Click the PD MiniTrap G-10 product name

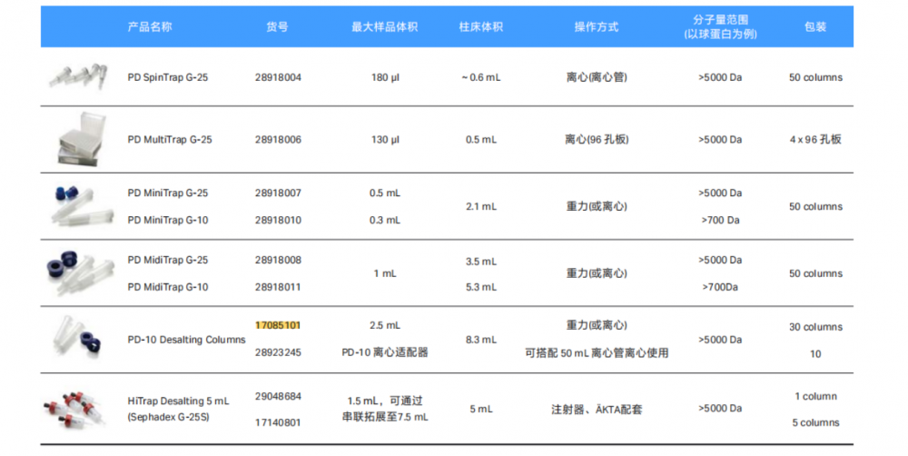(x=168, y=221)
